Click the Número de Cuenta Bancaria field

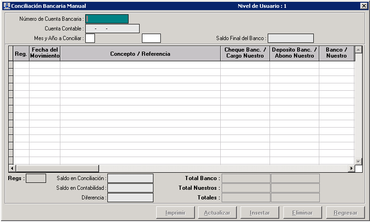(107, 19)
